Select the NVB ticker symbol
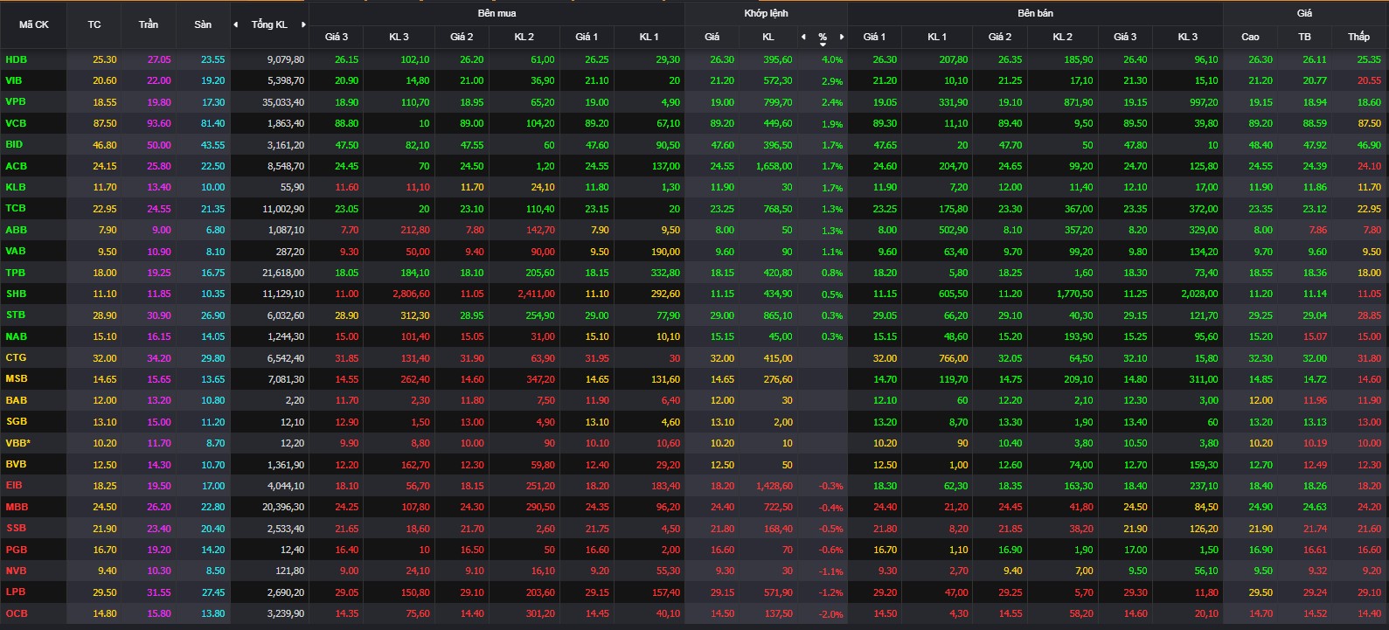The height and width of the screenshot is (630, 1389). tap(16, 571)
